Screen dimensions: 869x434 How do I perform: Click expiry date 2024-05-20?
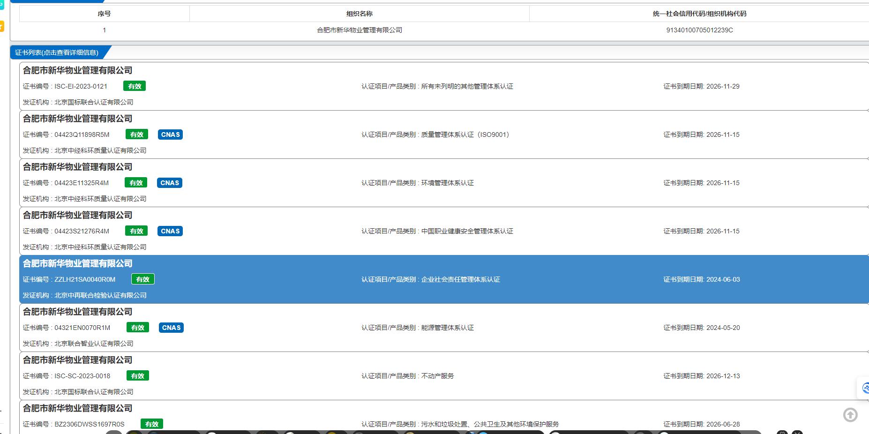coord(723,328)
